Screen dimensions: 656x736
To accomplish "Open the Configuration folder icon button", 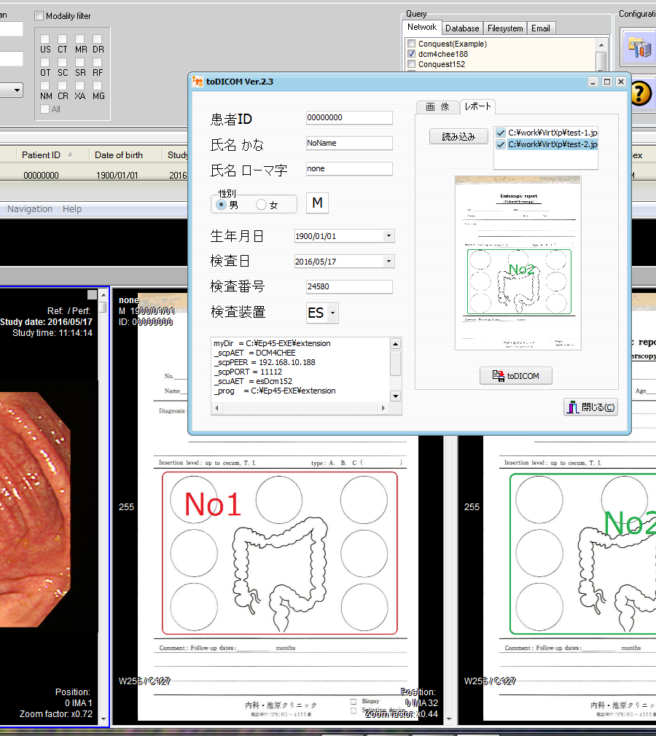I will pos(639,47).
